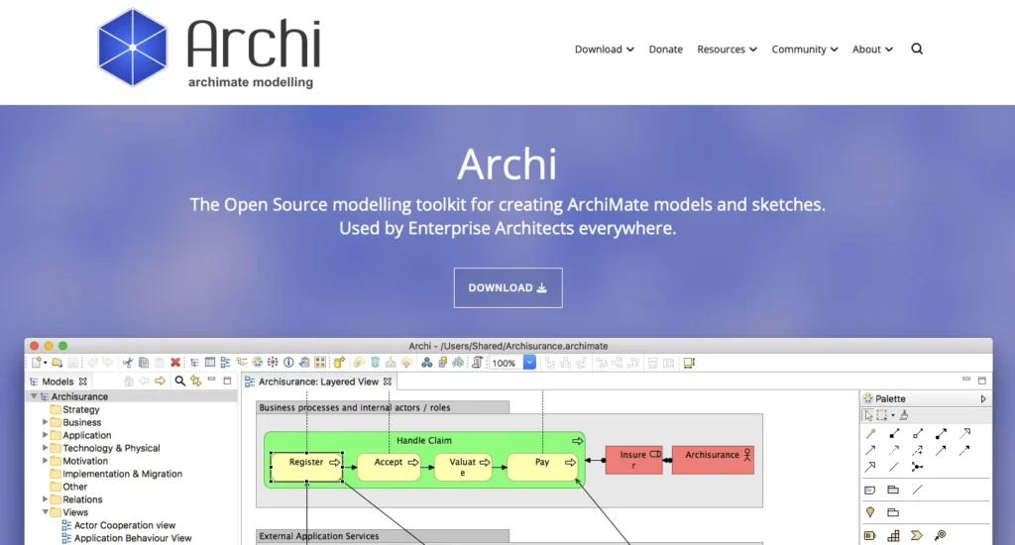Viewport: 1015px width, 545px height.
Task: Select the Aggregation relation (hollow square end)
Action: pos(917,434)
